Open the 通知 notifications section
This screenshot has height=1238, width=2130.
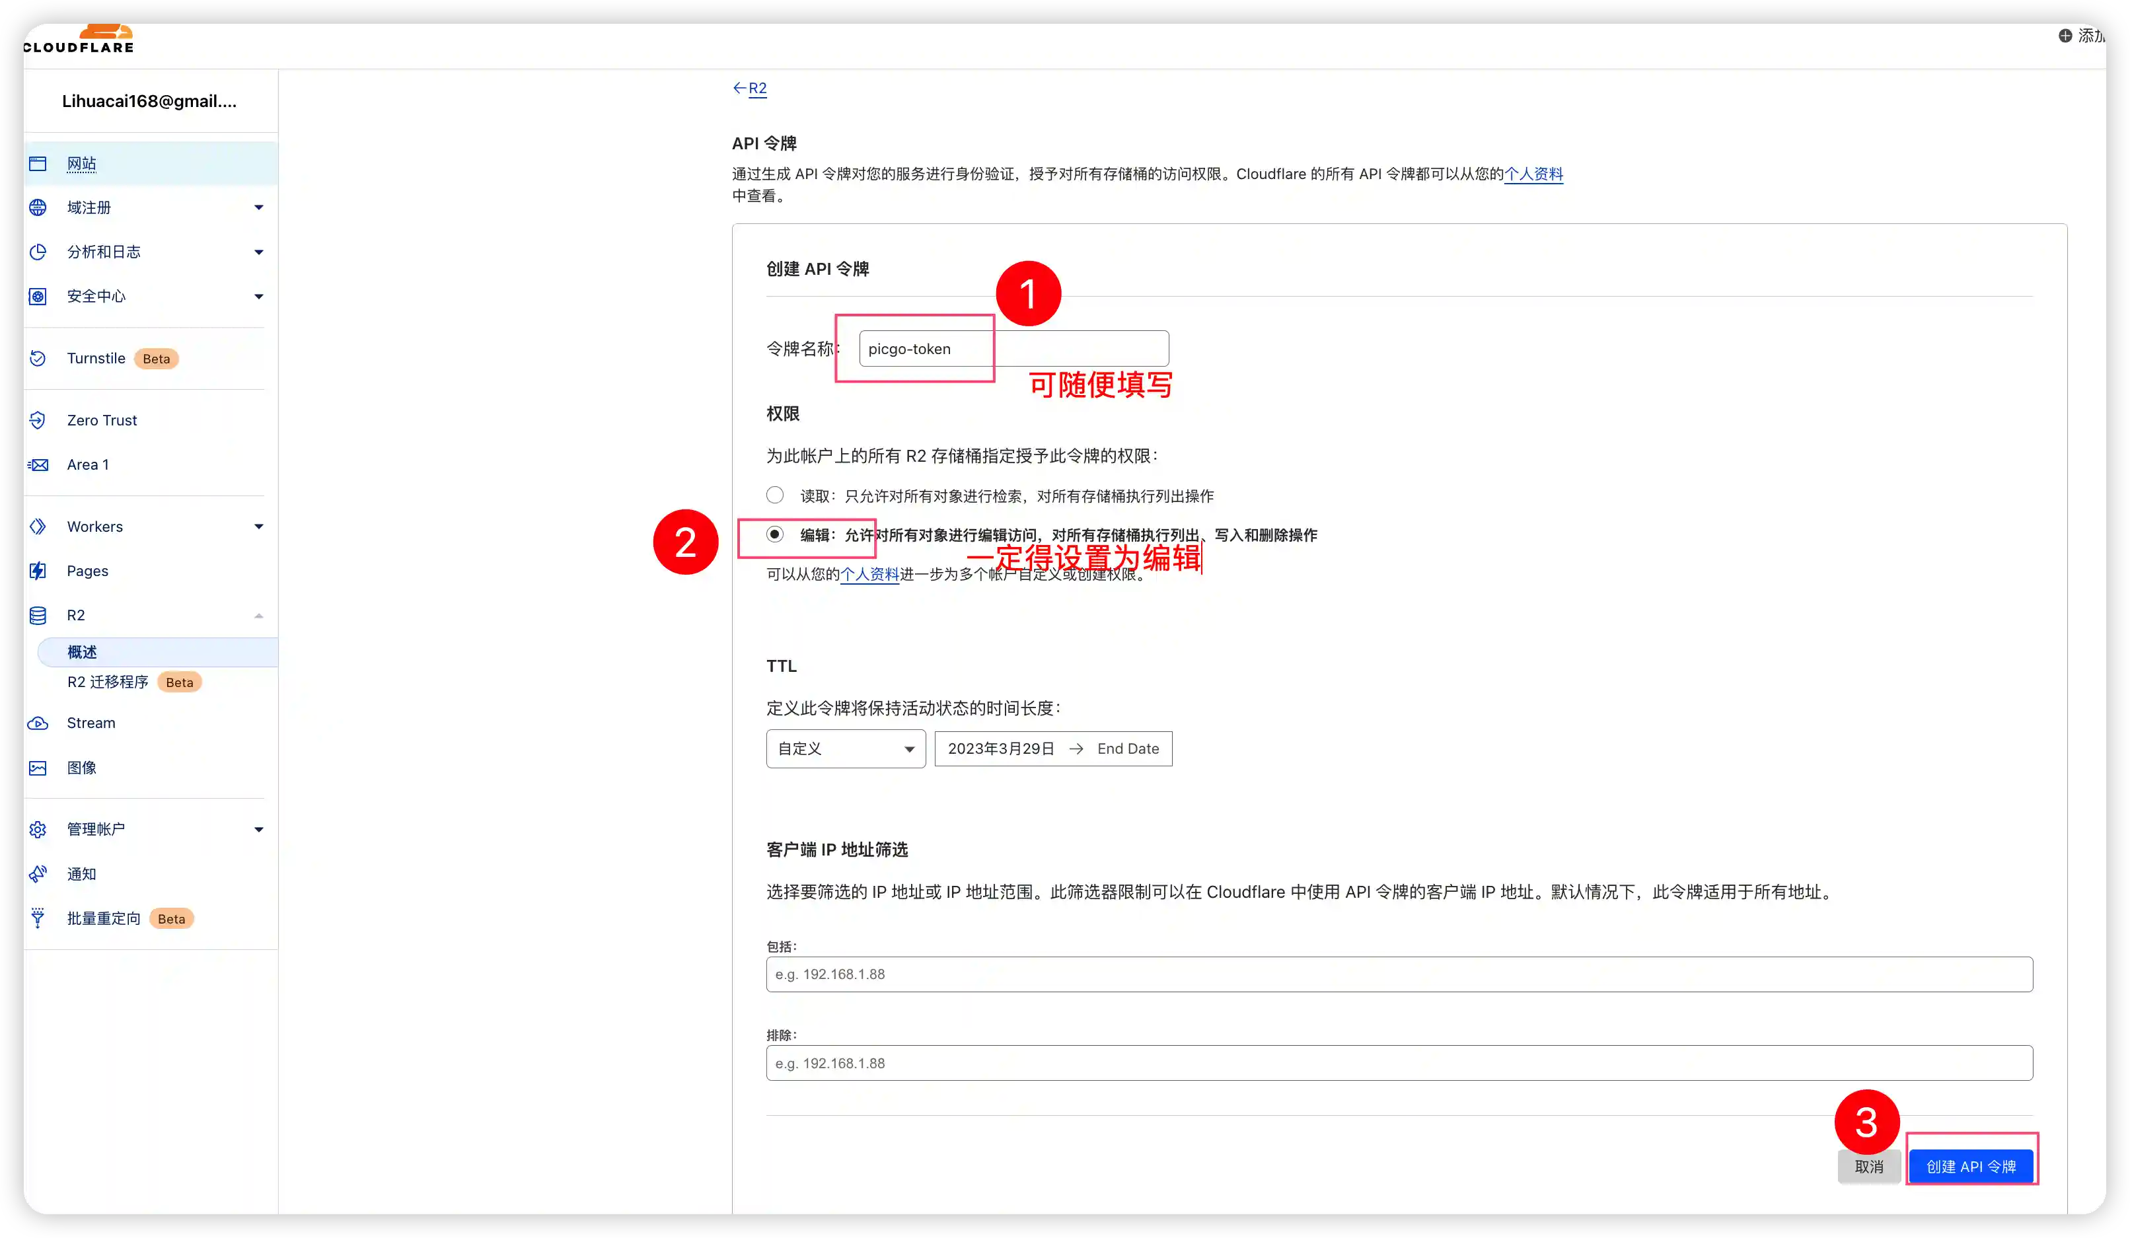[x=81, y=874]
